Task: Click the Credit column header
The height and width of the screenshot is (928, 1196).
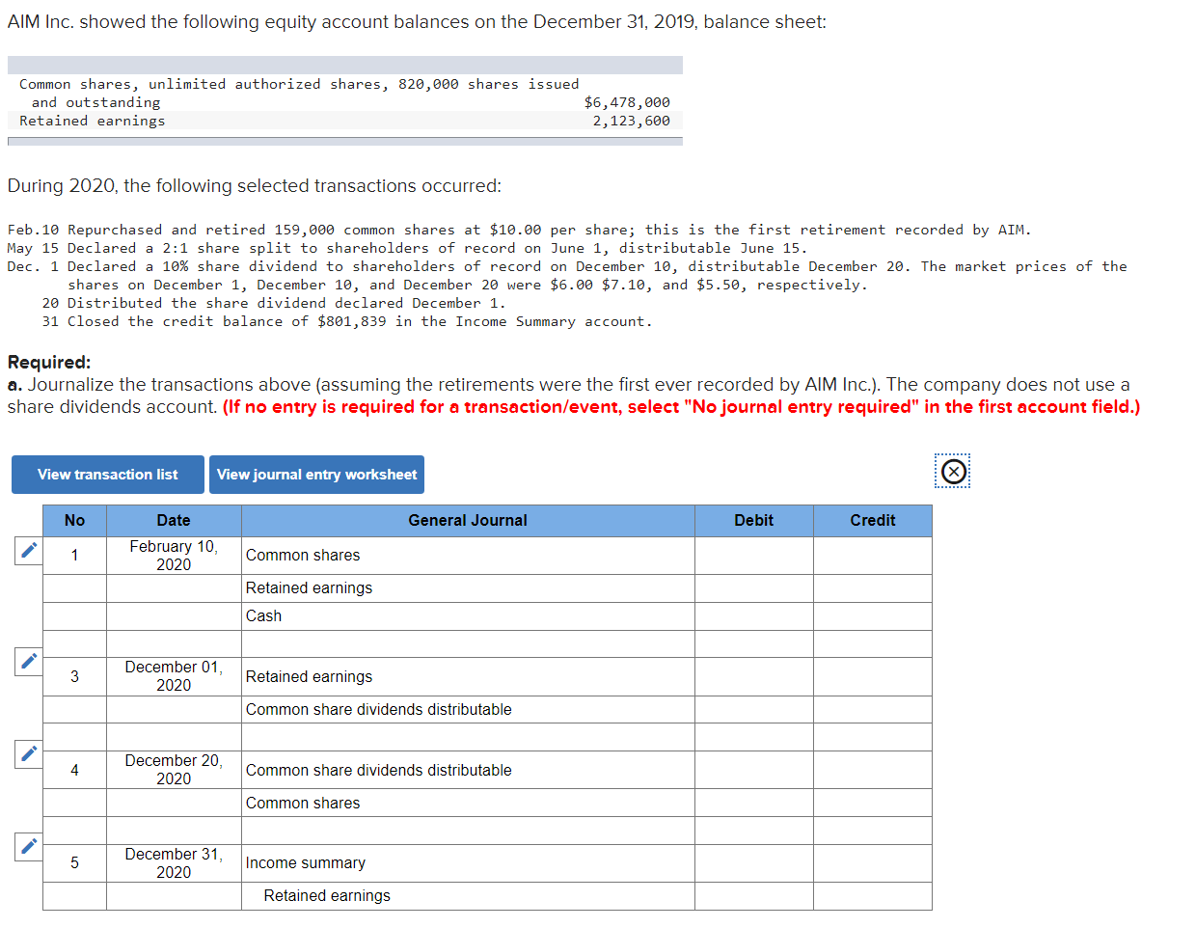Action: click(873, 520)
